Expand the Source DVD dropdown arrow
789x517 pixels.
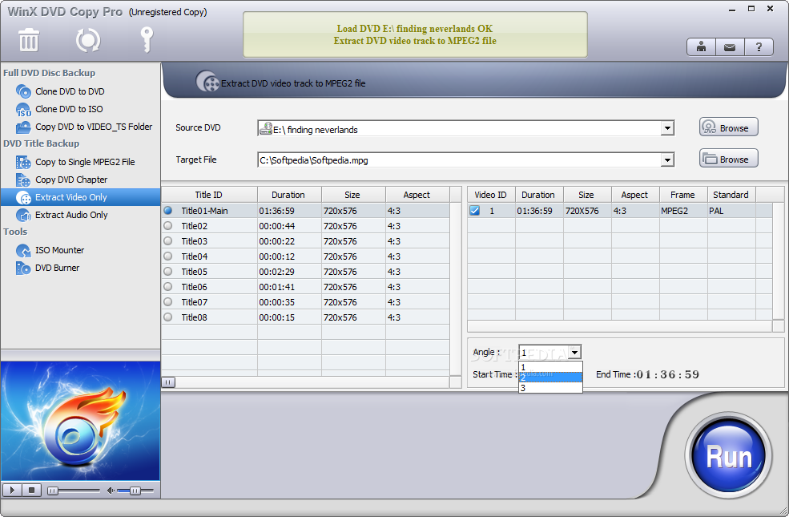pyautogui.click(x=667, y=128)
